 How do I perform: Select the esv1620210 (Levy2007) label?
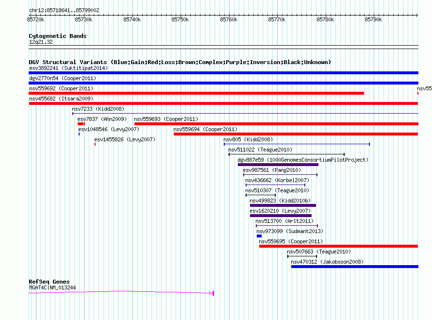click(280, 211)
